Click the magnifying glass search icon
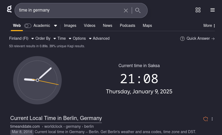The width and height of the screenshot is (222, 135). (x=138, y=10)
